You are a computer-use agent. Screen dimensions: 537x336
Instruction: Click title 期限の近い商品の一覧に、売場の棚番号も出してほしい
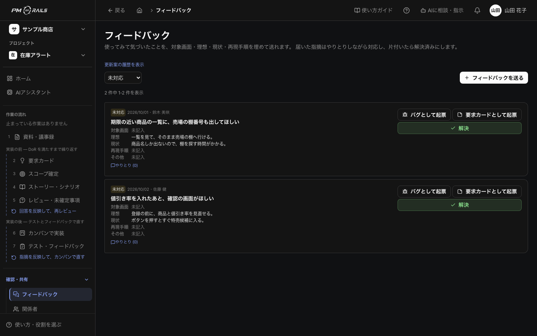tap(175, 122)
